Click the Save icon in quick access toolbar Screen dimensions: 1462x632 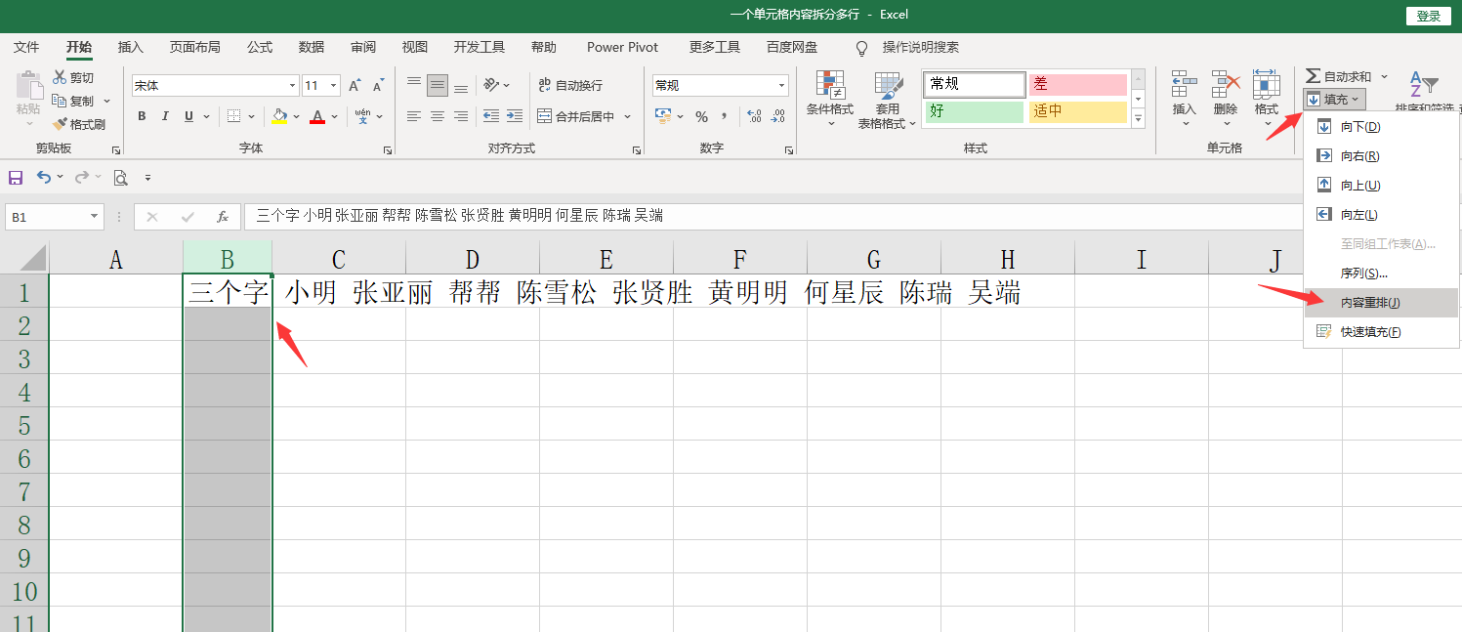tap(16, 178)
